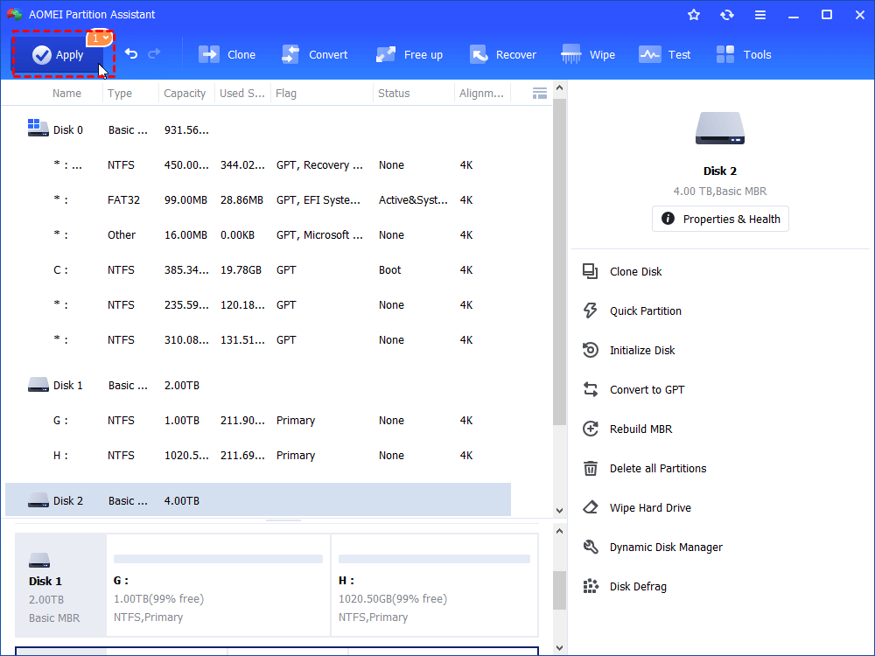Open the Recover menu
The height and width of the screenshot is (656, 875).
503,54
